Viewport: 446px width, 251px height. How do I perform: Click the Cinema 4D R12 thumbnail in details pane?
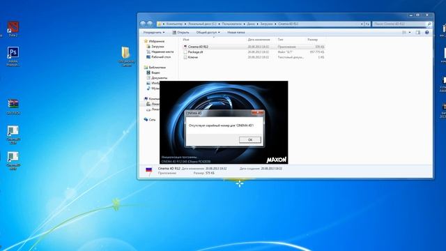pos(148,172)
